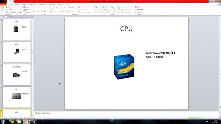Switch to the Outline pane tab
Screen dimensions: 221x124
tap(11, 17)
